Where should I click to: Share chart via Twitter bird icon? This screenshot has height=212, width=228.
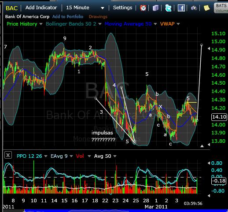168,8
